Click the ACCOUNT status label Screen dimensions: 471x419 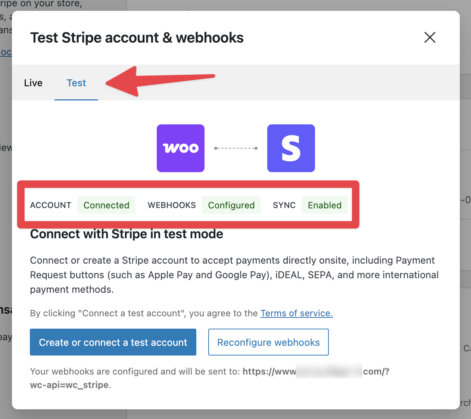click(51, 205)
